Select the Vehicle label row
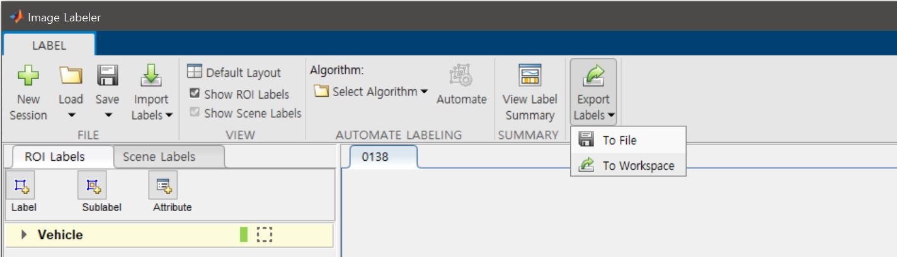Image resolution: width=897 pixels, height=257 pixels. 169,235
